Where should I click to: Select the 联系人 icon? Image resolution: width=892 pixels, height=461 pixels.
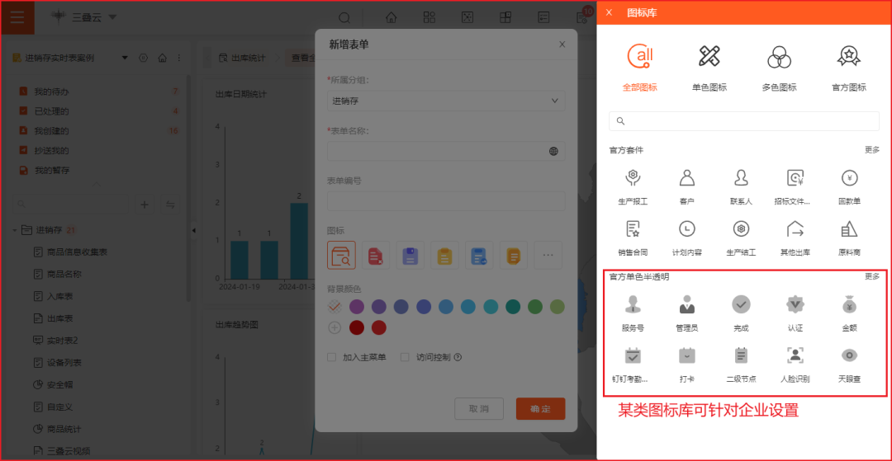pyautogui.click(x=741, y=178)
